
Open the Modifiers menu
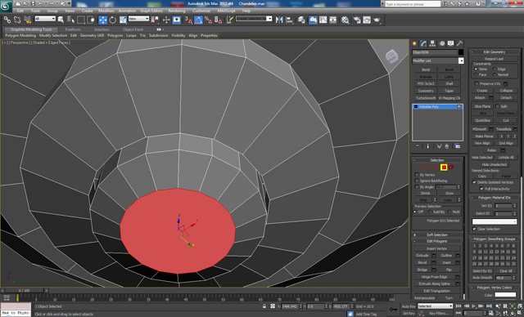point(106,11)
